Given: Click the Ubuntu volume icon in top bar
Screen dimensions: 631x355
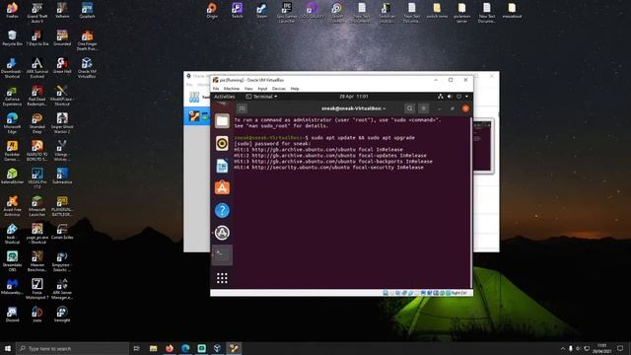Looking at the screenshot, I should (x=450, y=97).
